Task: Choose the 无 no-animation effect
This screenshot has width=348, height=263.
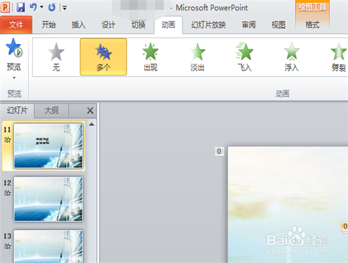Action: tap(56, 57)
